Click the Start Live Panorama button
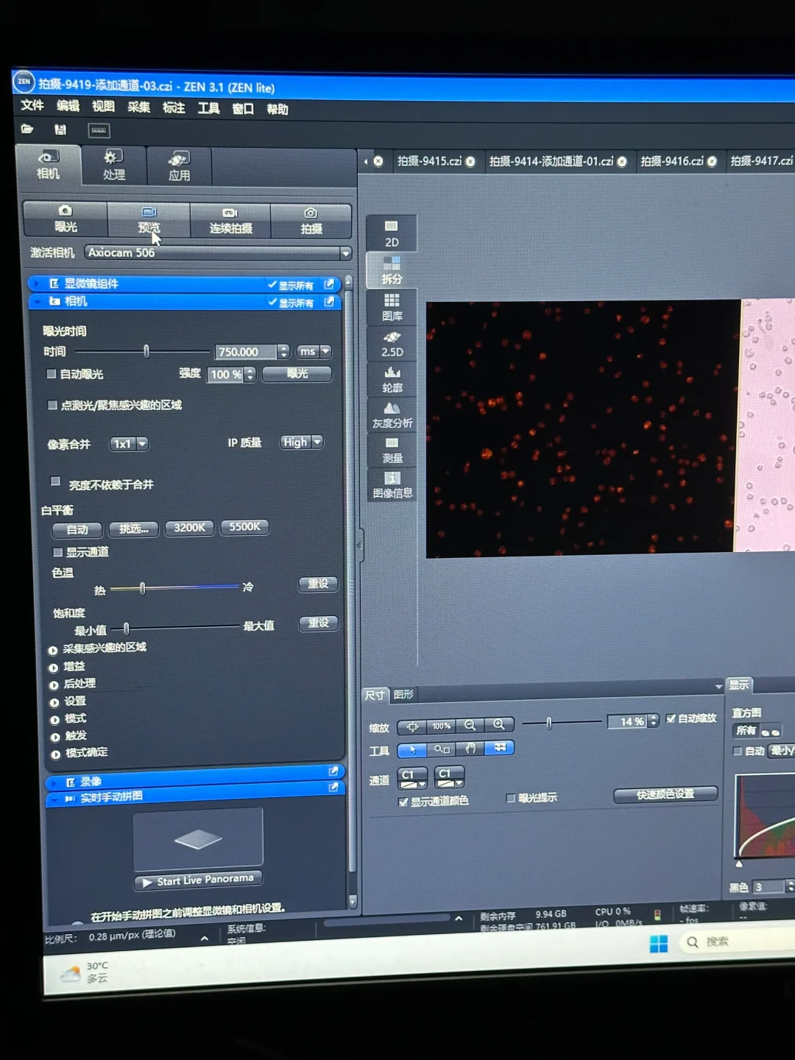 pyautogui.click(x=198, y=880)
